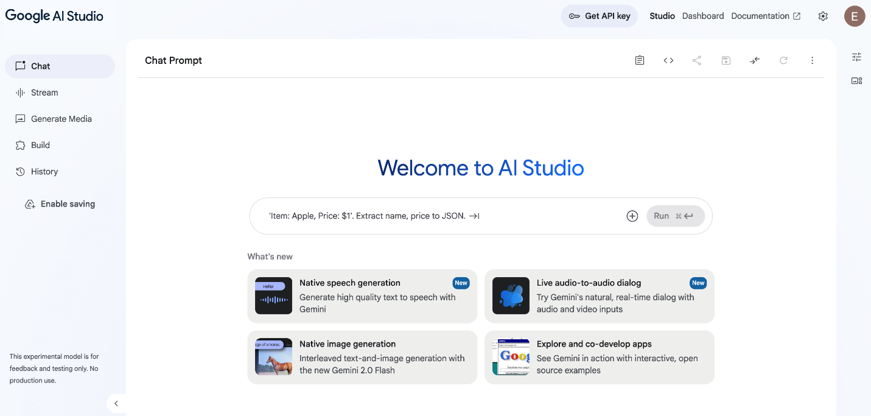
Task: Open the Live audio-to-audio dialog card
Action: click(x=600, y=296)
